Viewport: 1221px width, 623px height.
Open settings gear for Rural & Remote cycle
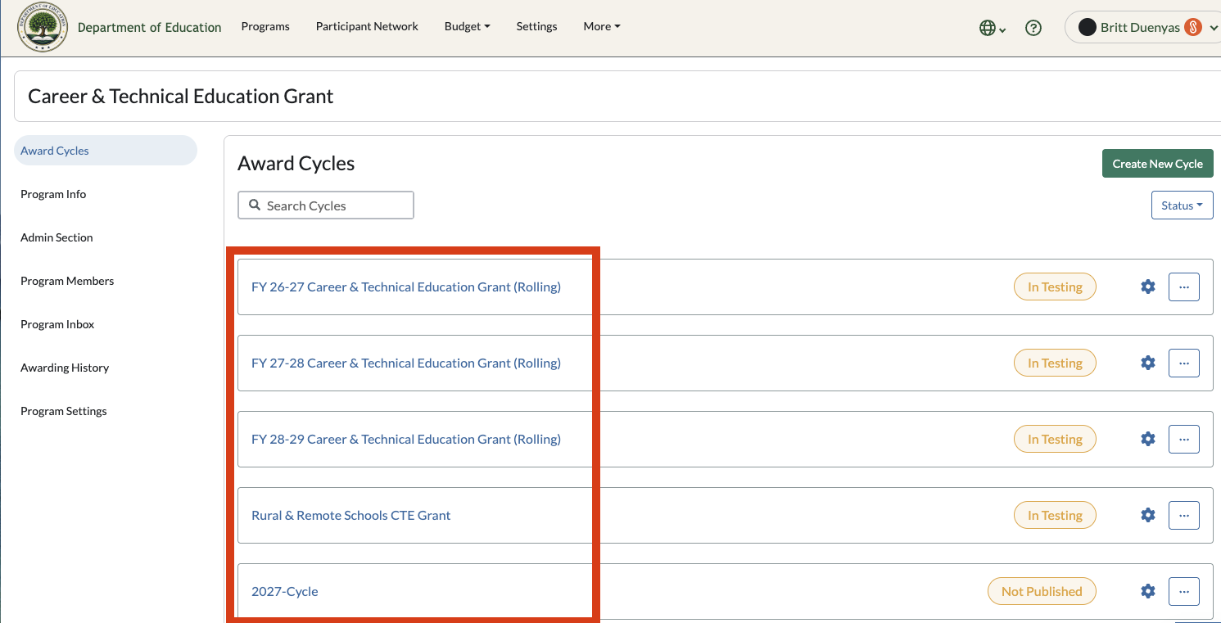click(x=1148, y=515)
